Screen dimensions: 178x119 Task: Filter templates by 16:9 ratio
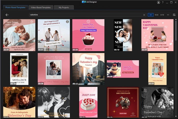pyautogui.click(x=156, y=15)
